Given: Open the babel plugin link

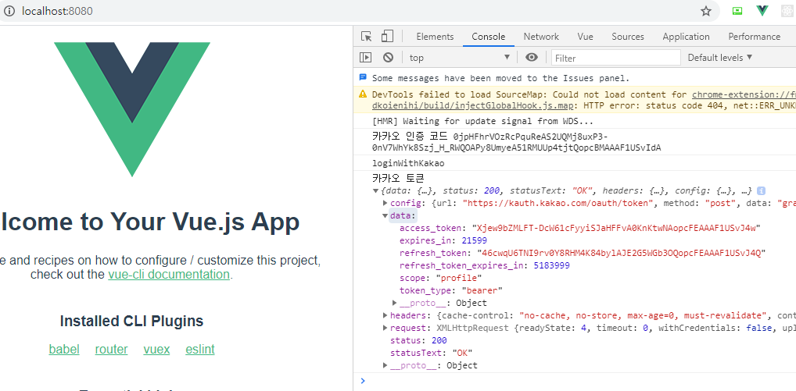Looking at the screenshot, I should click(x=64, y=349).
